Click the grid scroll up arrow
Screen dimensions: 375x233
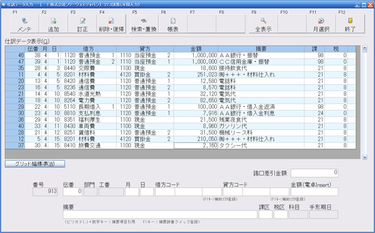pos(365,49)
